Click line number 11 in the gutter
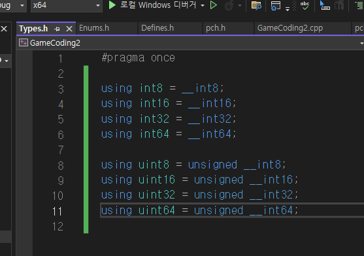 pos(57,211)
